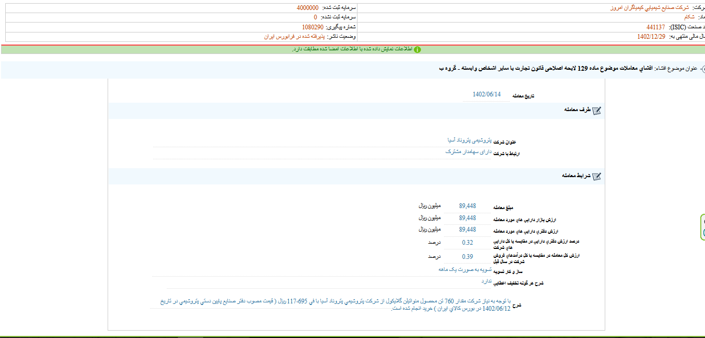The height and width of the screenshot is (338, 705).
Task: Click the transaction date field 1402/06/14
Action: click(487, 94)
